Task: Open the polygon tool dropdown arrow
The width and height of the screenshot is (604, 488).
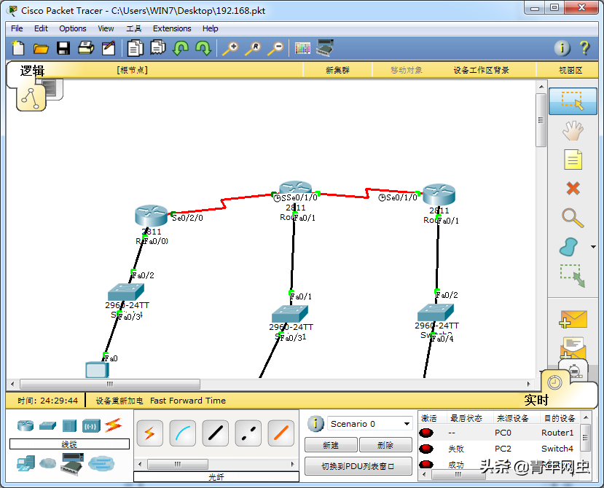Action: click(x=593, y=247)
